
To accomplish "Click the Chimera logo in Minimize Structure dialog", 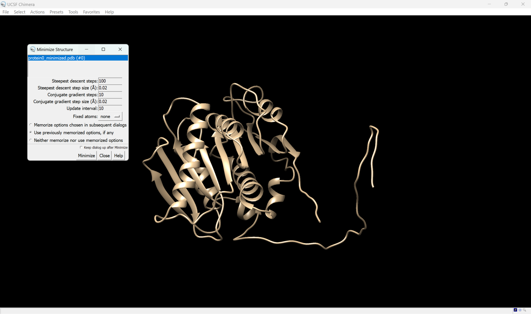I will pyautogui.click(x=33, y=49).
